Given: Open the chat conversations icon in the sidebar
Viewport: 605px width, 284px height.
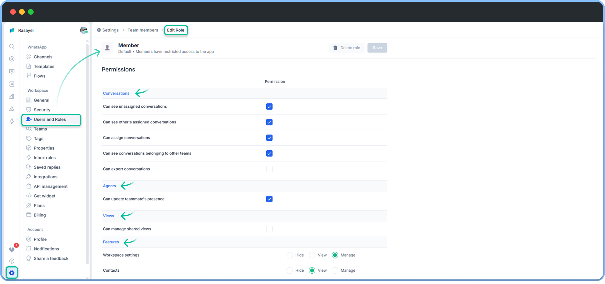Looking at the screenshot, I should click(x=12, y=71).
